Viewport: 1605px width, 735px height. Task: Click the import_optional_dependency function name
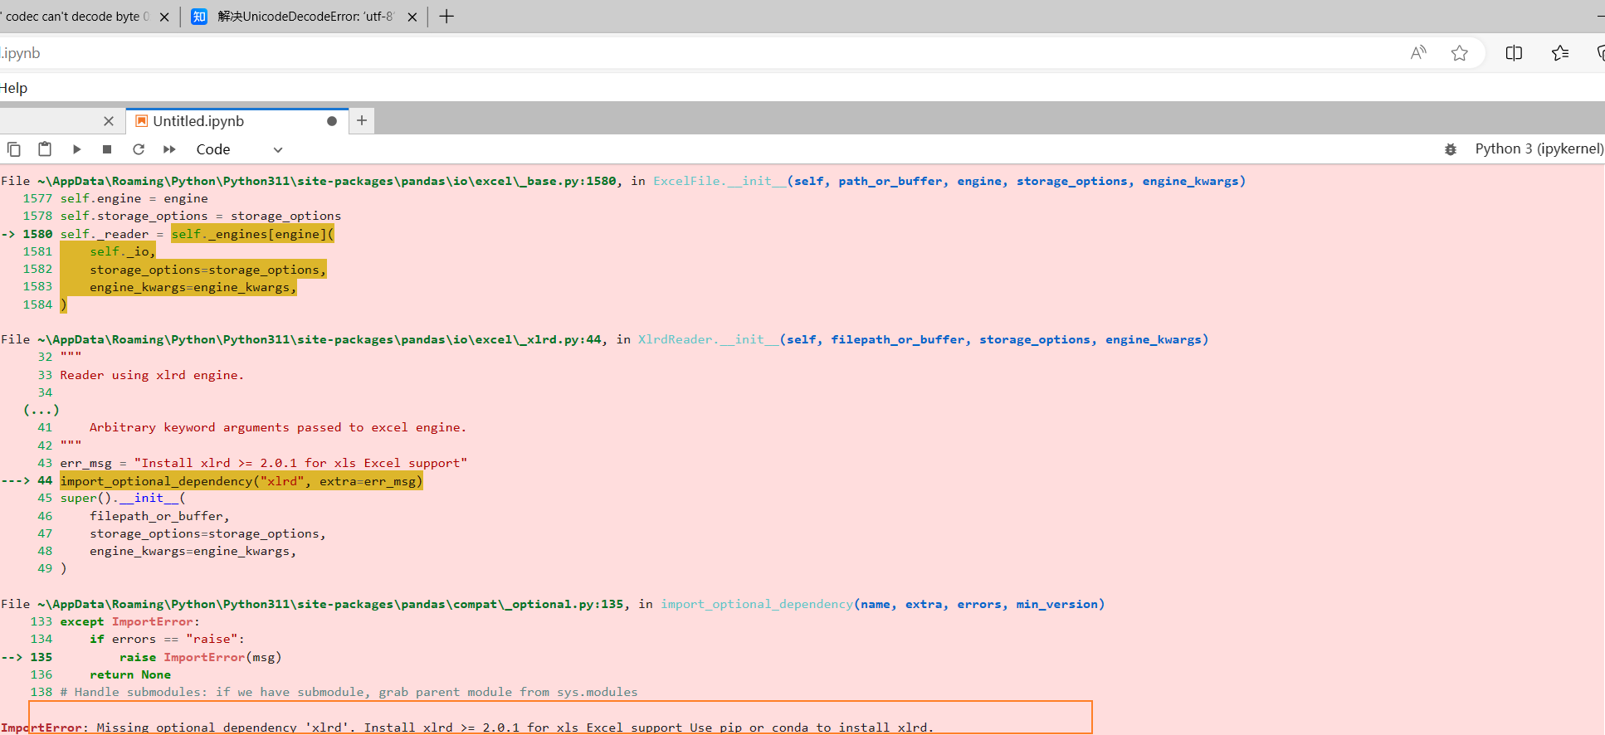(757, 604)
